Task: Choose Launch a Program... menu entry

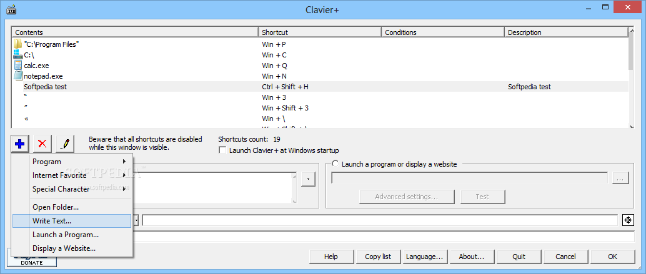Action: pos(72,235)
